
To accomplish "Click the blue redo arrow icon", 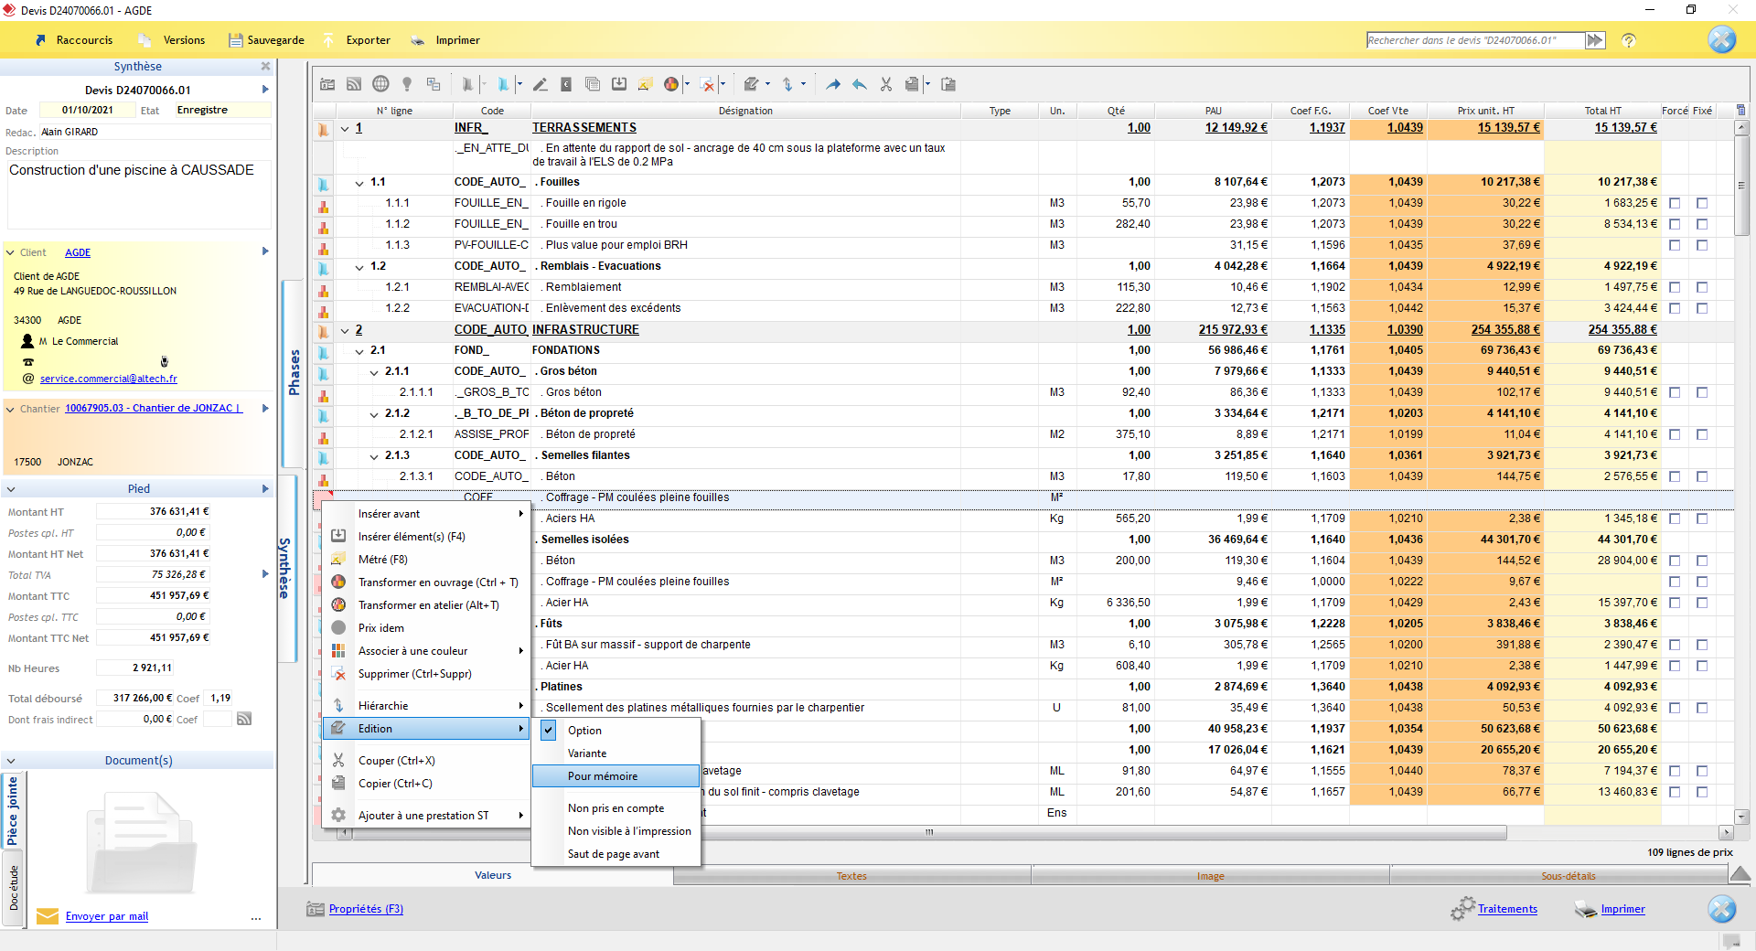I will pos(832,84).
